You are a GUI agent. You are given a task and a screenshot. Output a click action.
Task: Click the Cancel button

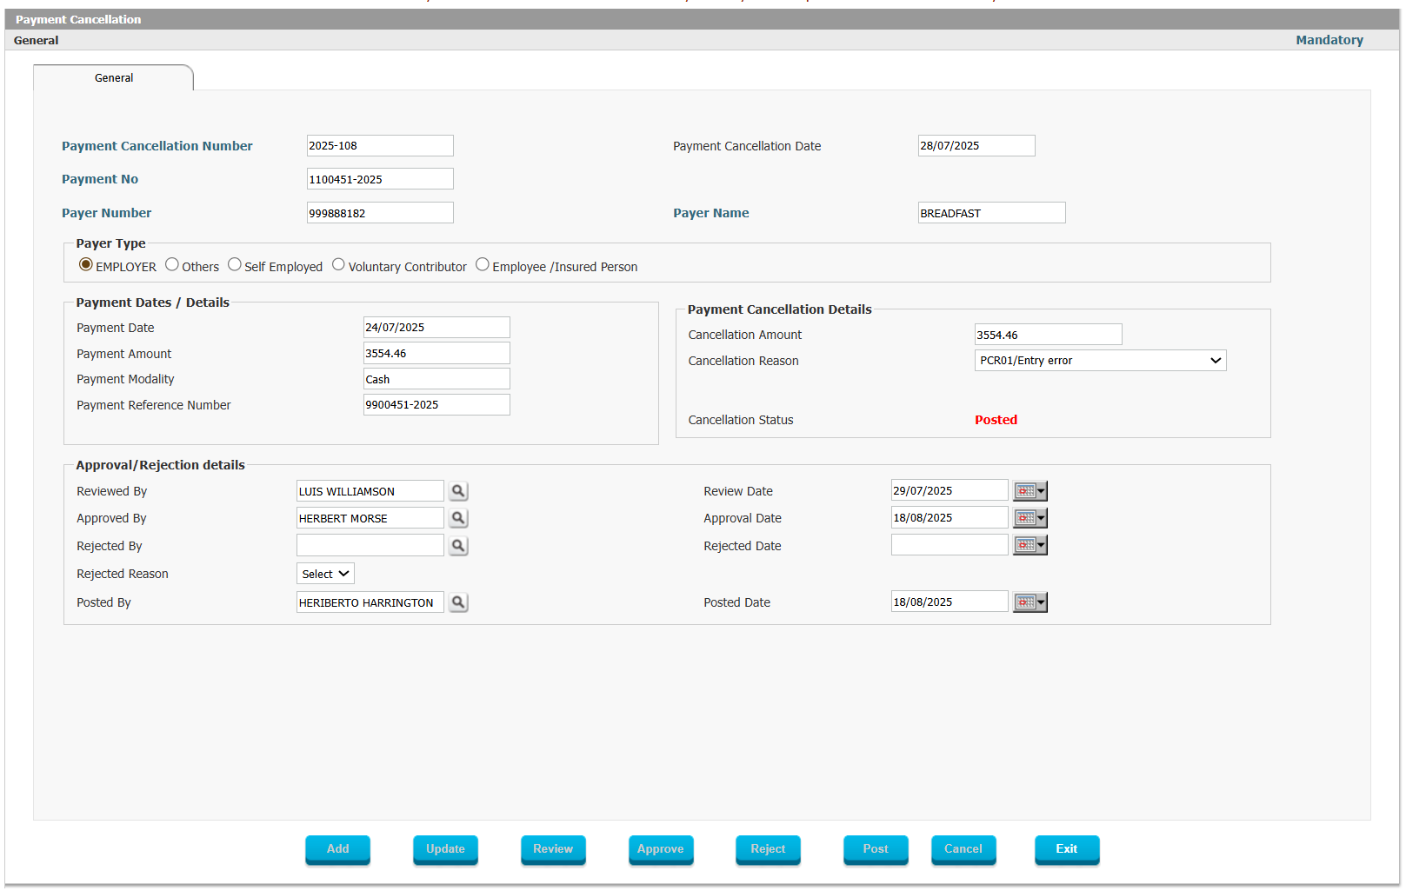(x=963, y=849)
